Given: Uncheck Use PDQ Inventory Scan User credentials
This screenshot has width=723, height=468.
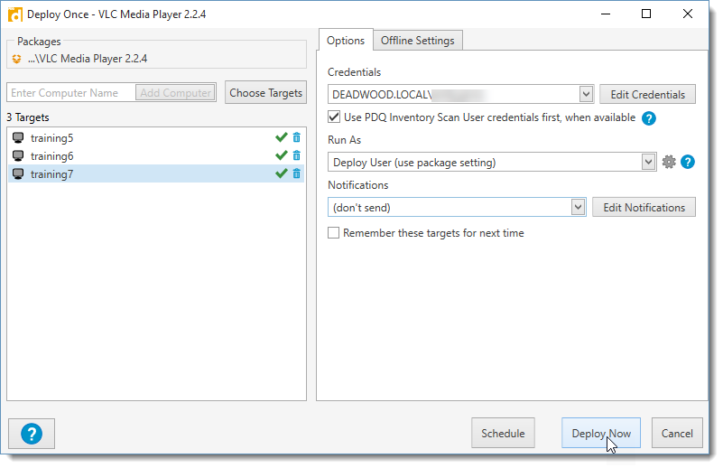Looking at the screenshot, I should (335, 117).
